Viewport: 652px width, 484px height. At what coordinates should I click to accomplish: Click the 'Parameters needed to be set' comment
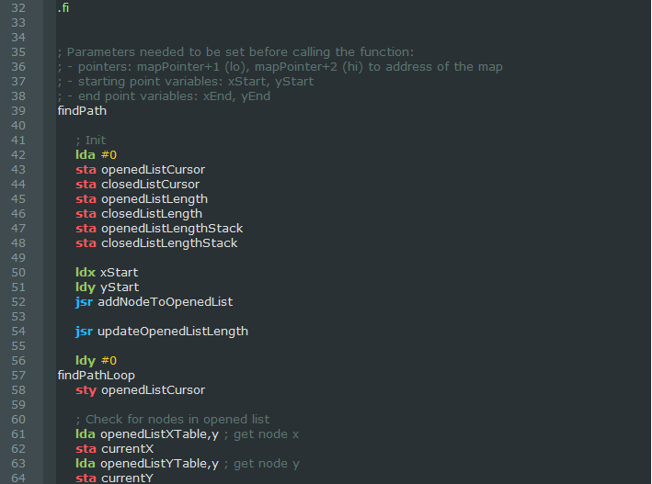coord(235,51)
